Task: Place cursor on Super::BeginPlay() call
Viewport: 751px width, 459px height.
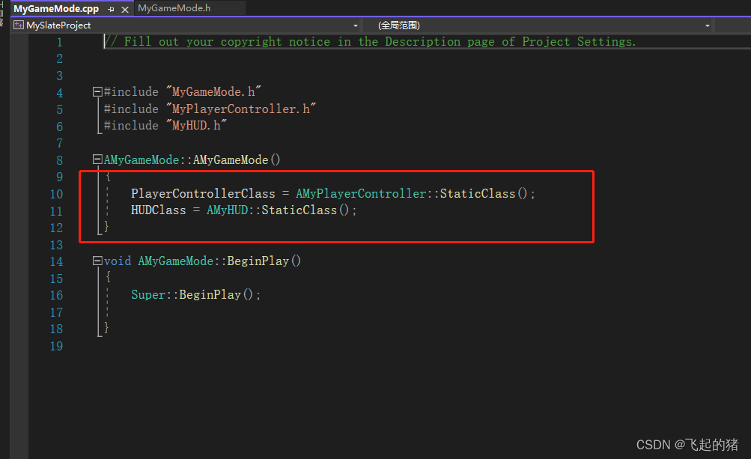Action: [195, 294]
